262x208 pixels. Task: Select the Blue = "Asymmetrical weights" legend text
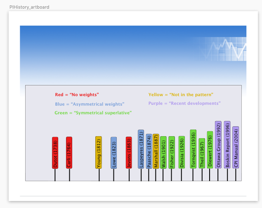tap(90, 104)
